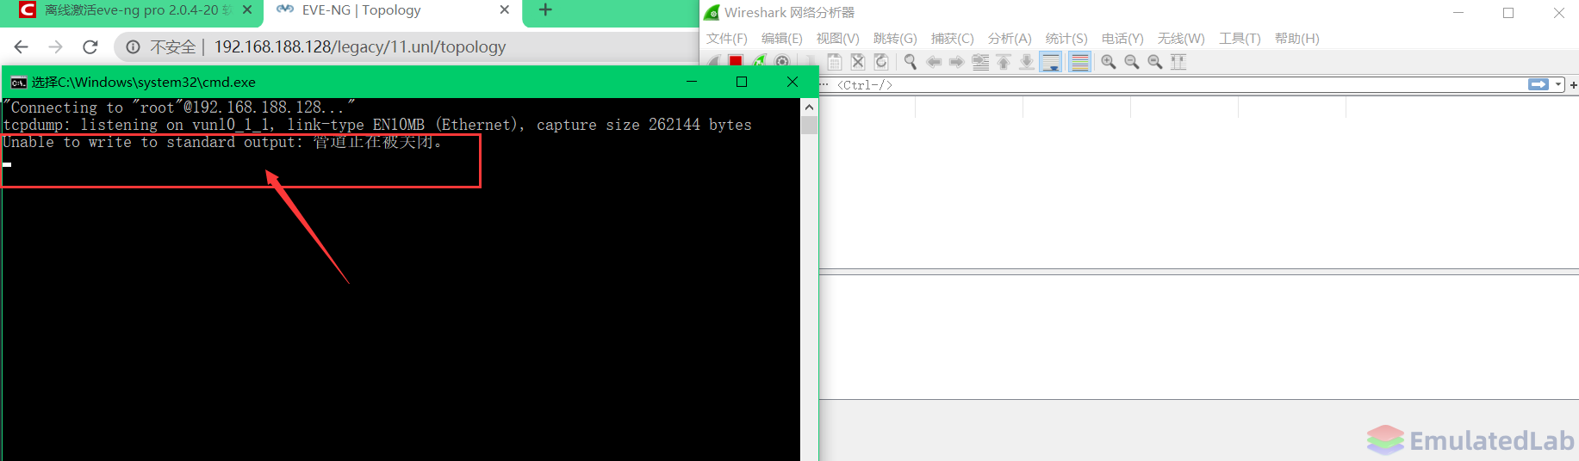The image size is (1579, 461).
Task: Save this capture file in Wireshark
Action: click(834, 62)
